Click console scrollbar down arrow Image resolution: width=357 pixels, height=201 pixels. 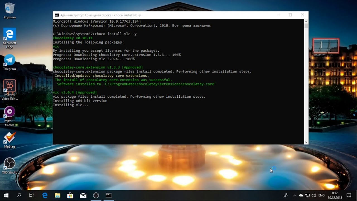[x=306, y=142]
